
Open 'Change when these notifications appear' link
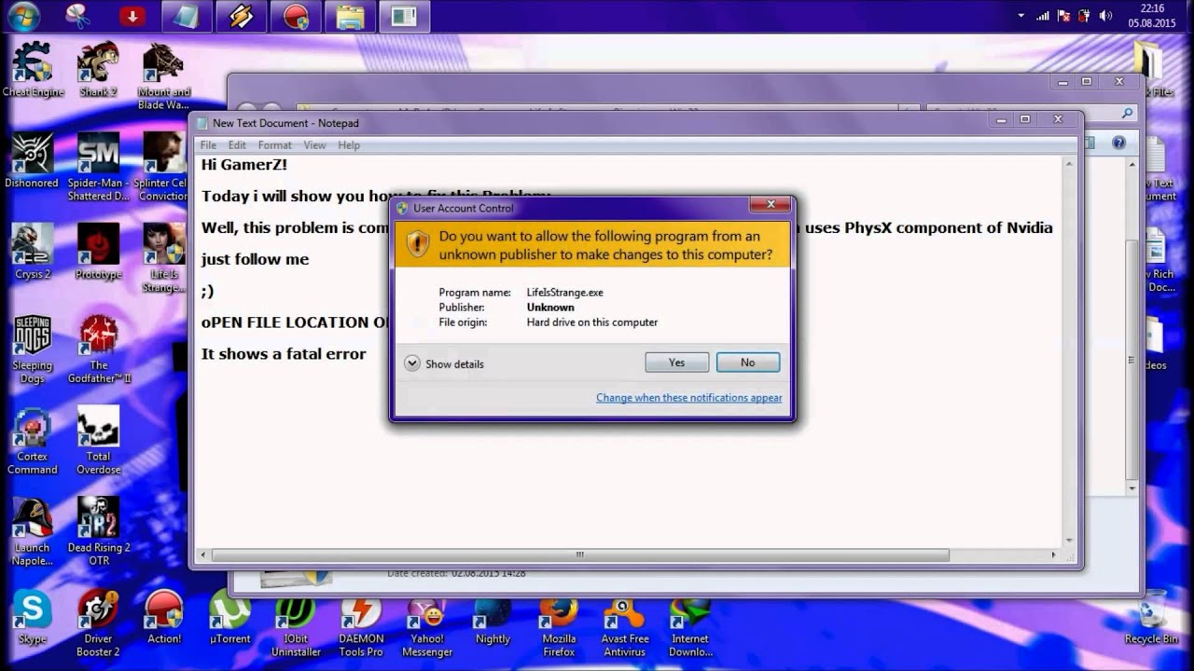(x=689, y=398)
